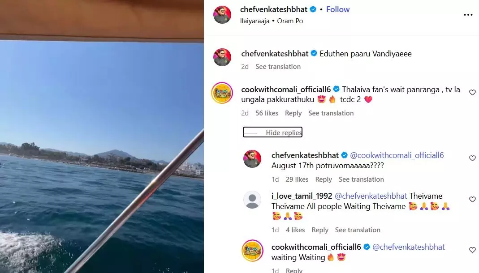
Task: Open the chefvenkateshbhat avatar beside the caption
Action: pyautogui.click(x=222, y=57)
